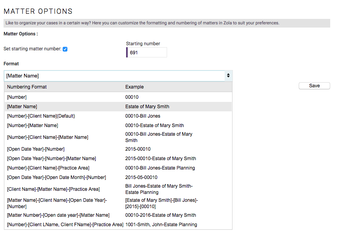Pick [Open Date Year]-[Open Date Month]-[Number] option
344x238 pixels.
(118, 177)
